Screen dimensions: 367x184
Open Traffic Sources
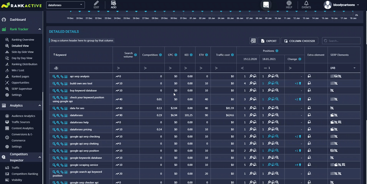point(21,122)
